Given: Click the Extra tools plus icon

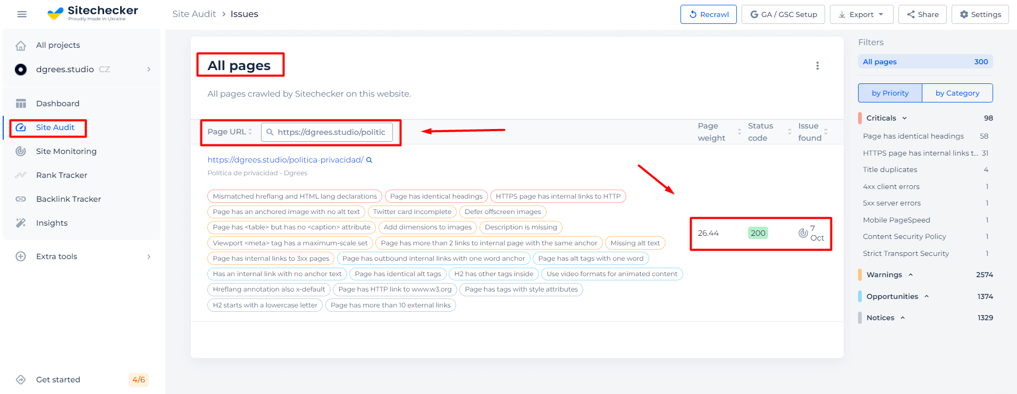Looking at the screenshot, I should pos(21,256).
